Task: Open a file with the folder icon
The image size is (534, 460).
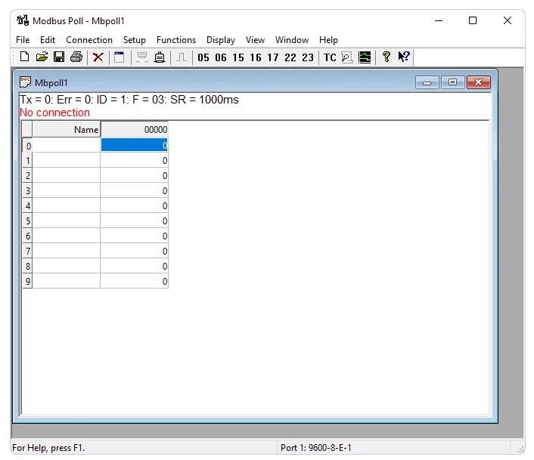Action: (x=42, y=57)
